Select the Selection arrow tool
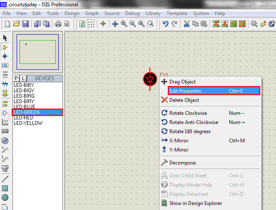276x210 pixels. [x=5, y=38]
